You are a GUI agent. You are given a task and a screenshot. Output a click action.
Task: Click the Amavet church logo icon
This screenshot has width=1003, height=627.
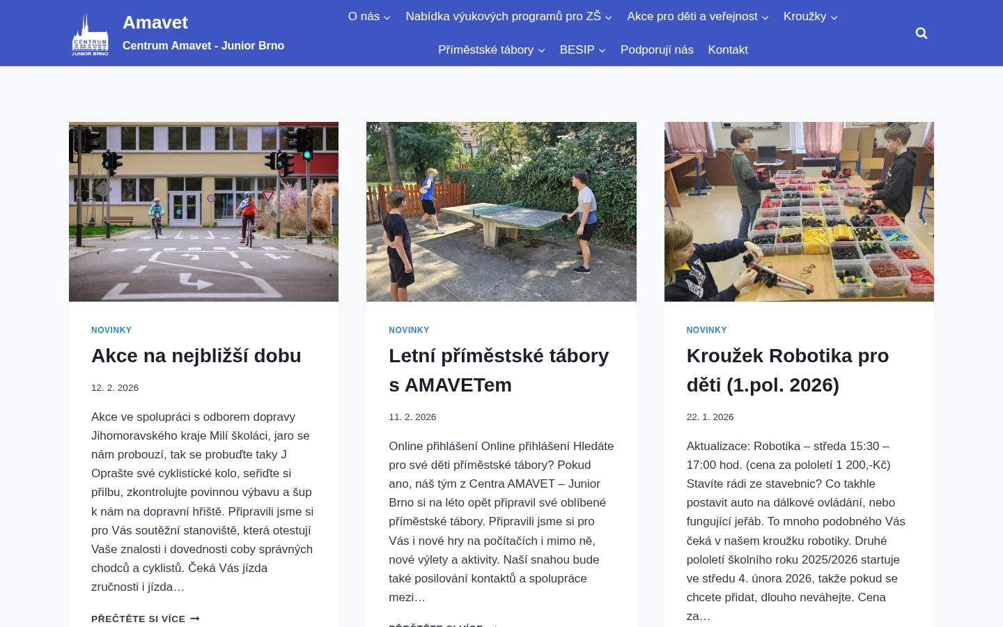tap(91, 33)
